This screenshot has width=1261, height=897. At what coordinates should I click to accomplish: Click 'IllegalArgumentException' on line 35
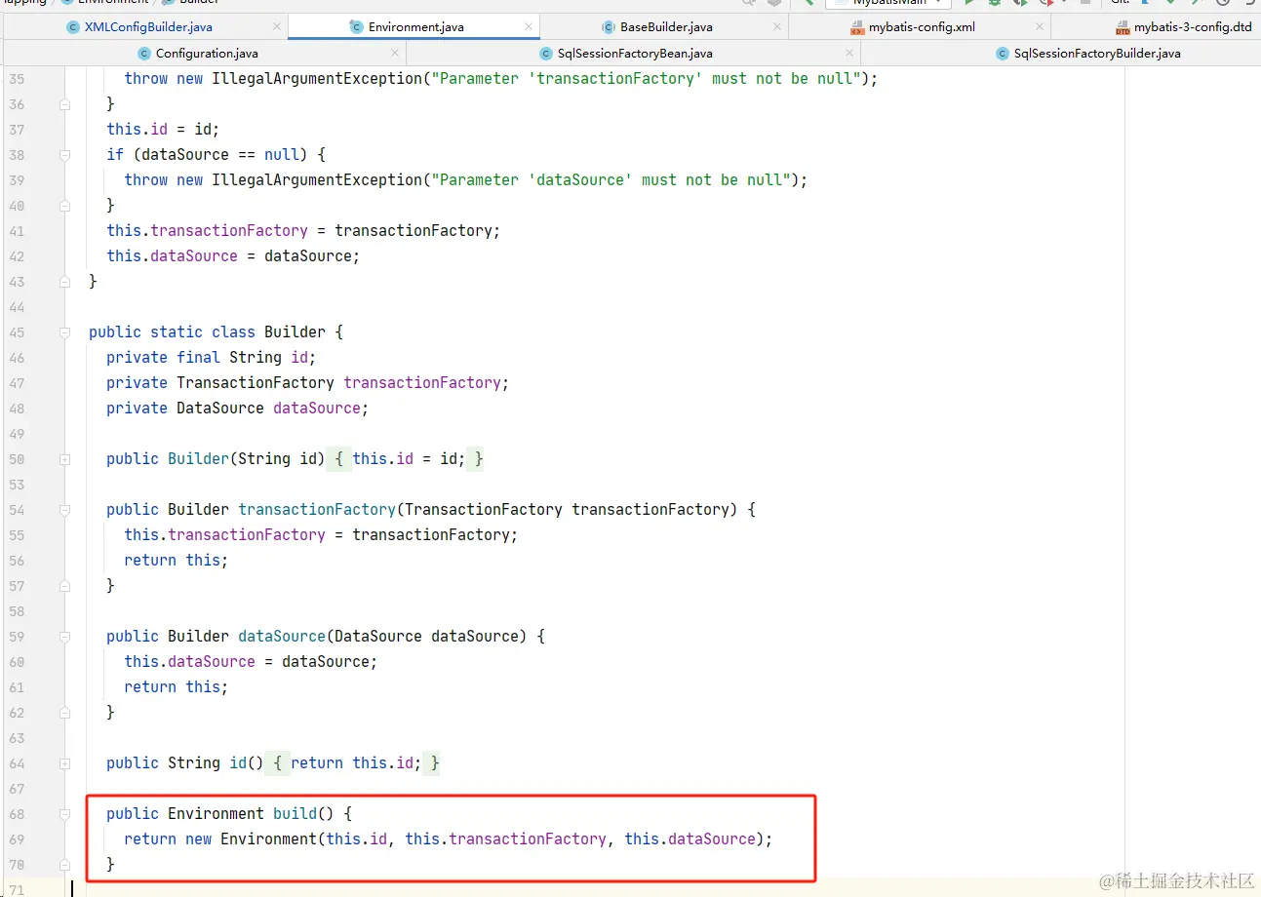coord(317,78)
